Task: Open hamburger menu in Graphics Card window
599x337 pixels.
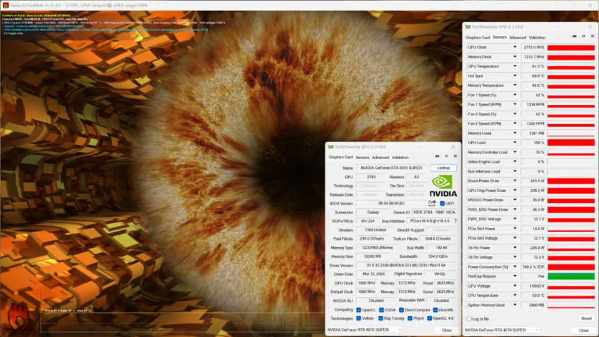Action: coord(455,157)
